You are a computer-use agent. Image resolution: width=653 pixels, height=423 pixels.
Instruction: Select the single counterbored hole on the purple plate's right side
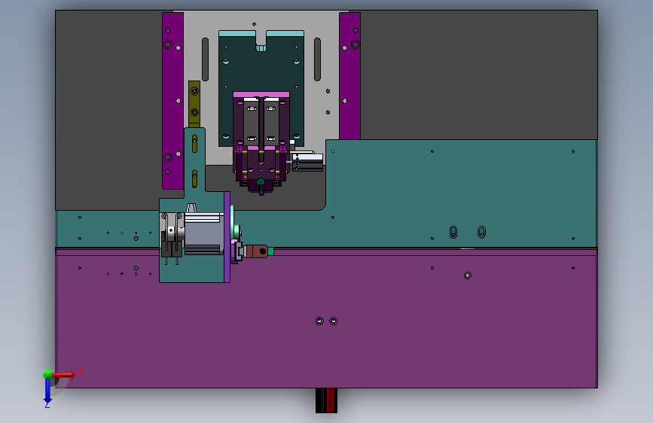[467, 275]
